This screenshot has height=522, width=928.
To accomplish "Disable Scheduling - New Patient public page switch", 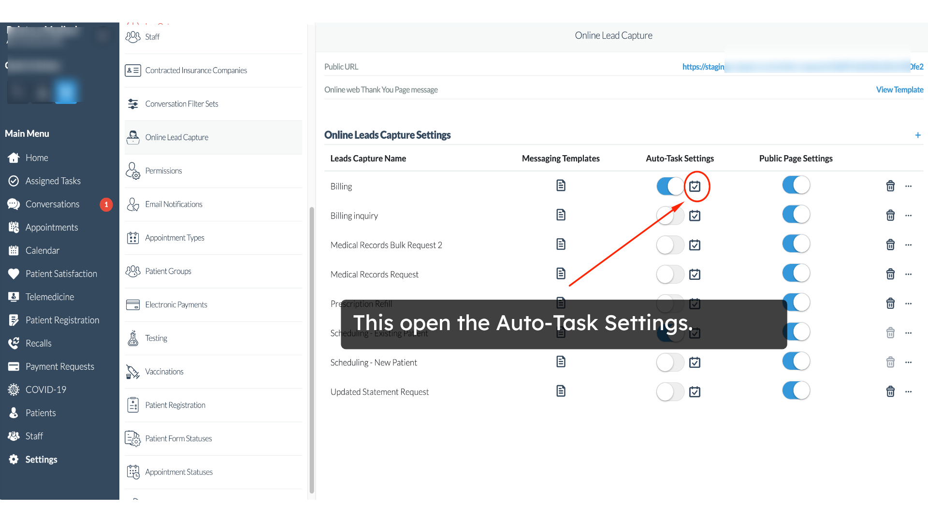I will click(796, 361).
